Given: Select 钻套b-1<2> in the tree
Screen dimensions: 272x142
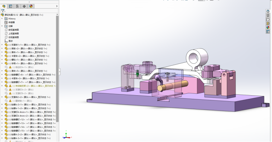Looking at the screenshot, I should (x=29, y=108).
